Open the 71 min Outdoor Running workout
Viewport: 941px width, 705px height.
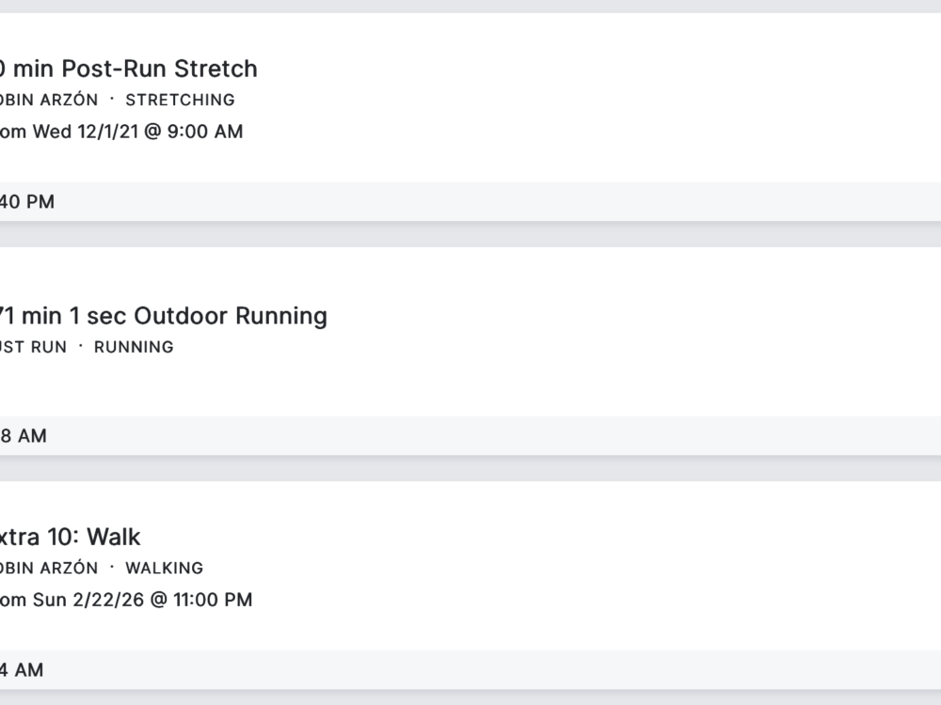[x=163, y=316]
